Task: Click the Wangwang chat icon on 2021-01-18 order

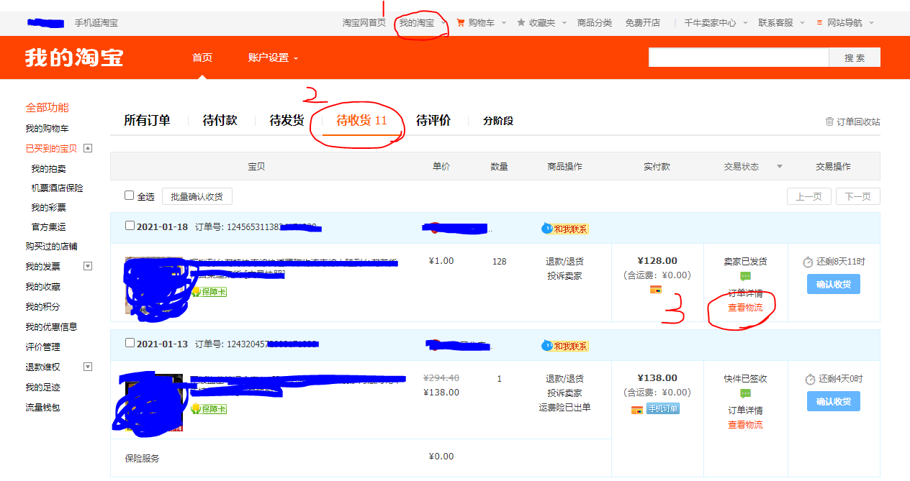Action: coord(547,229)
